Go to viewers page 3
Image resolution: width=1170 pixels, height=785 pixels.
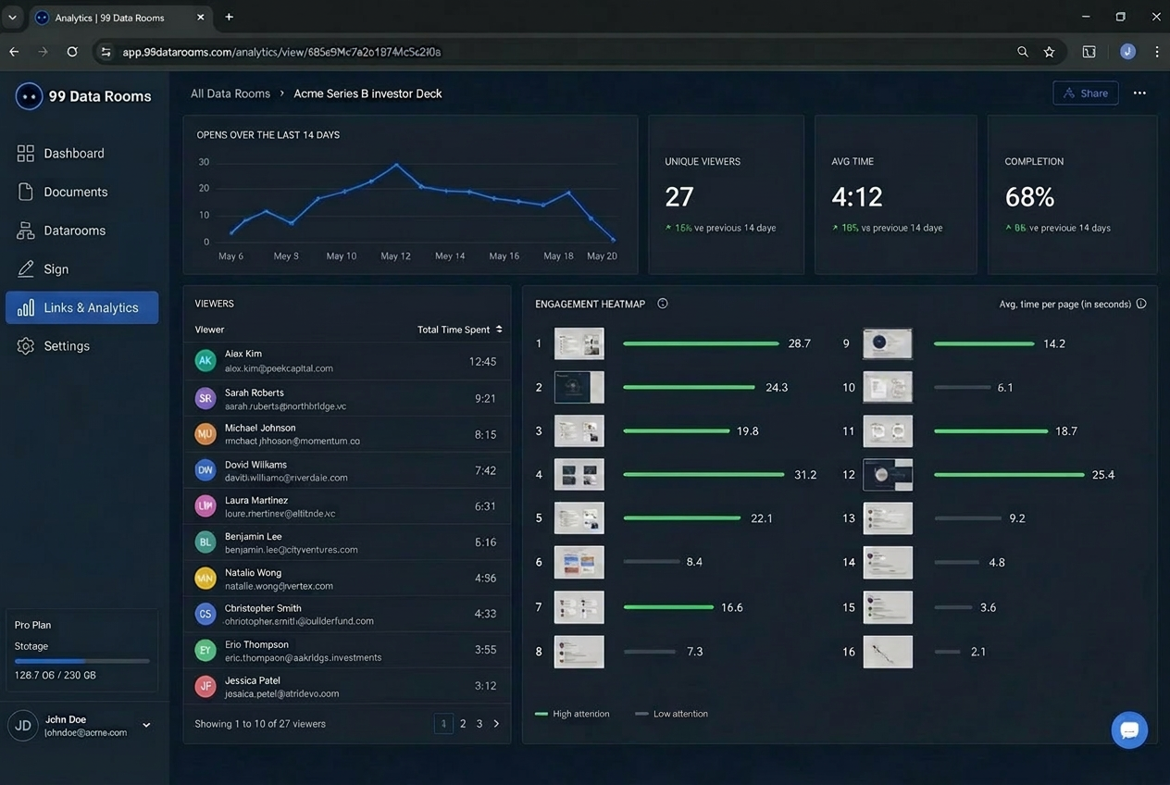point(479,724)
